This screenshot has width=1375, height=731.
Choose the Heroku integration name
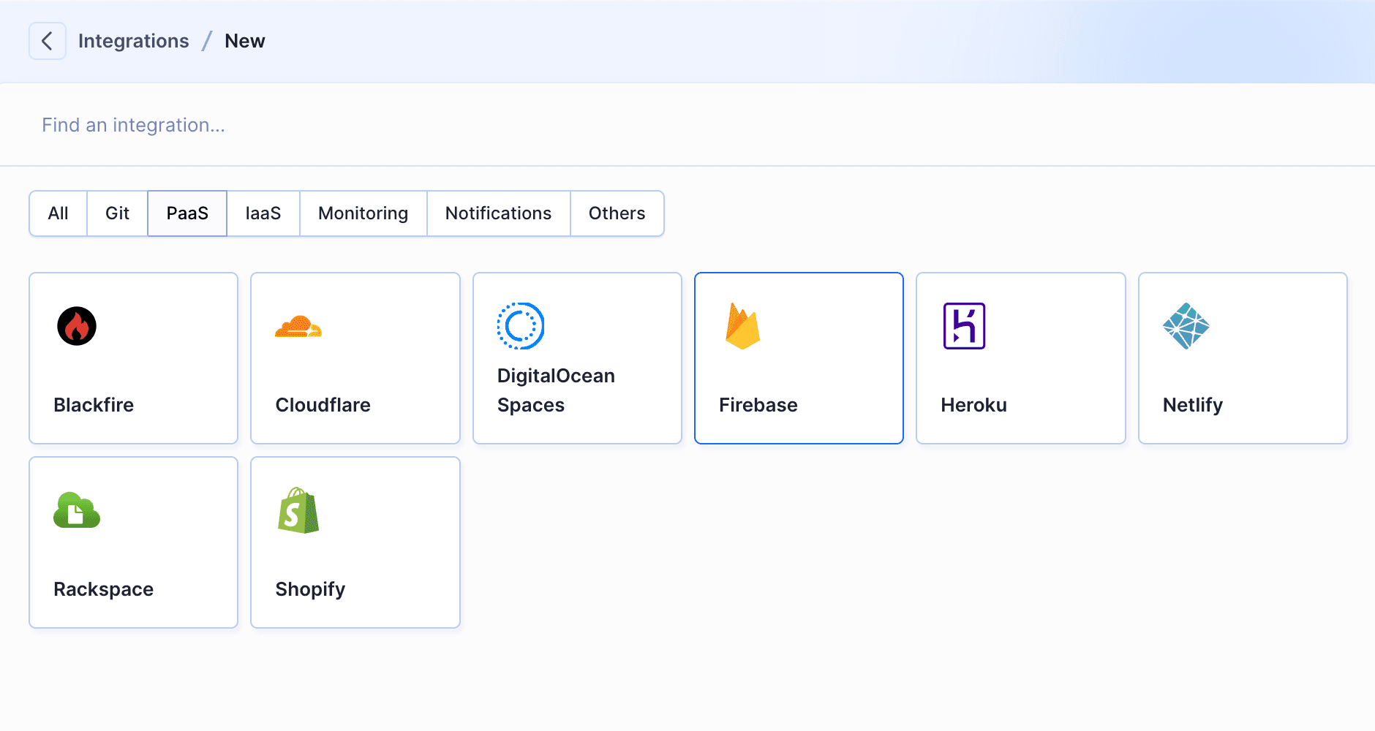(974, 405)
